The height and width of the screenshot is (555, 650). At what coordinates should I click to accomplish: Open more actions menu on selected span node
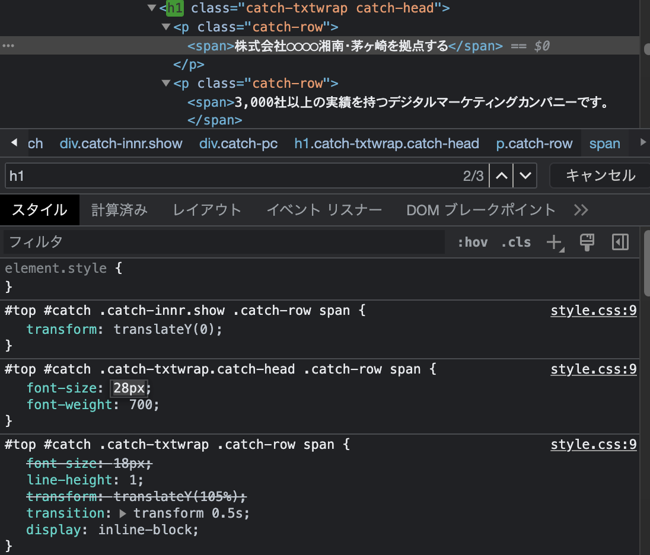tap(8, 46)
